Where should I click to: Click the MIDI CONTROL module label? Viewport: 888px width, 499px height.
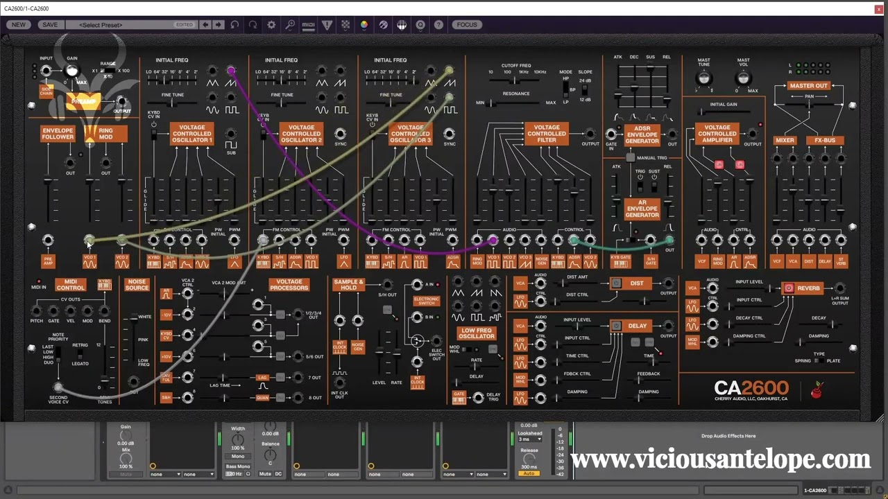pyautogui.click(x=71, y=285)
